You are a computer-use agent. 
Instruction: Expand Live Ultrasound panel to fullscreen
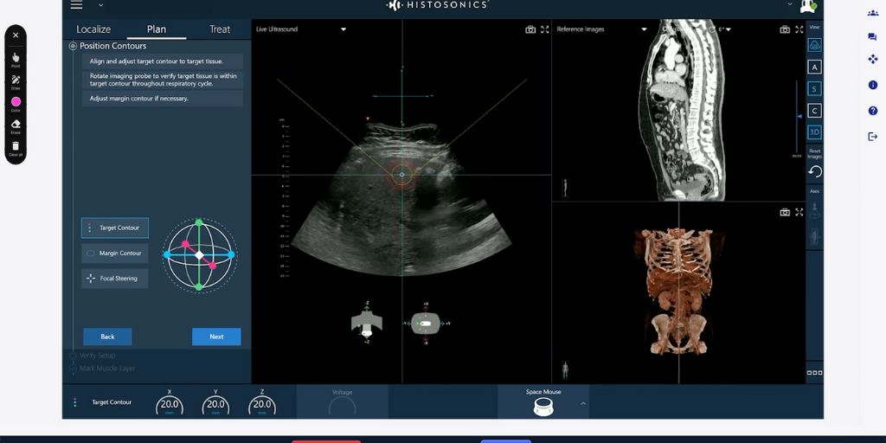pyautogui.click(x=544, y=29)
